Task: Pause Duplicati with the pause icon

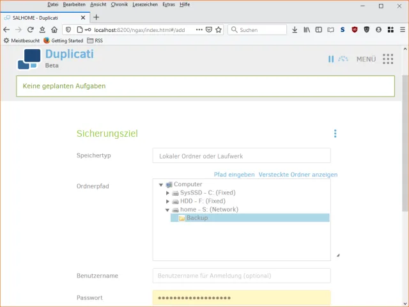Action: coord(331,59)
